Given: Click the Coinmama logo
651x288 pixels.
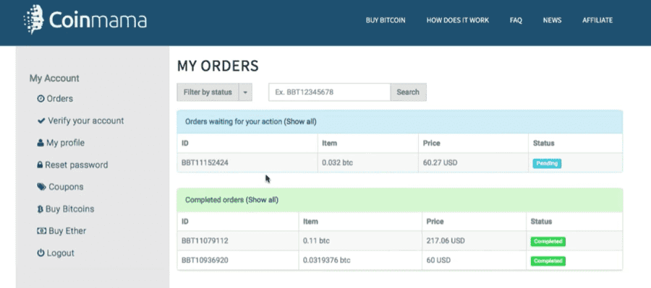Looking at the screenshot, I should pyautogui.click(x=85, y=19).
